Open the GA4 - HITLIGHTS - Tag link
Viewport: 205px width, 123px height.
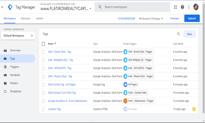60,68
